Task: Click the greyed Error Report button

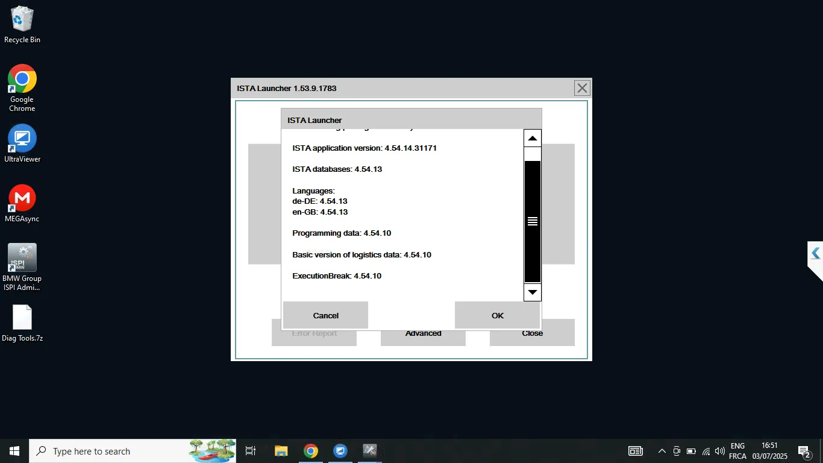Action: point(314,337)
